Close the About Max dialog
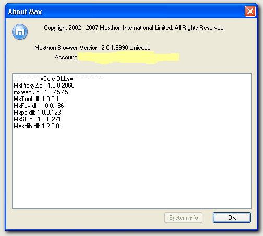Image resolution: width=263 pixels, height=236 pixels. [250, 11]
